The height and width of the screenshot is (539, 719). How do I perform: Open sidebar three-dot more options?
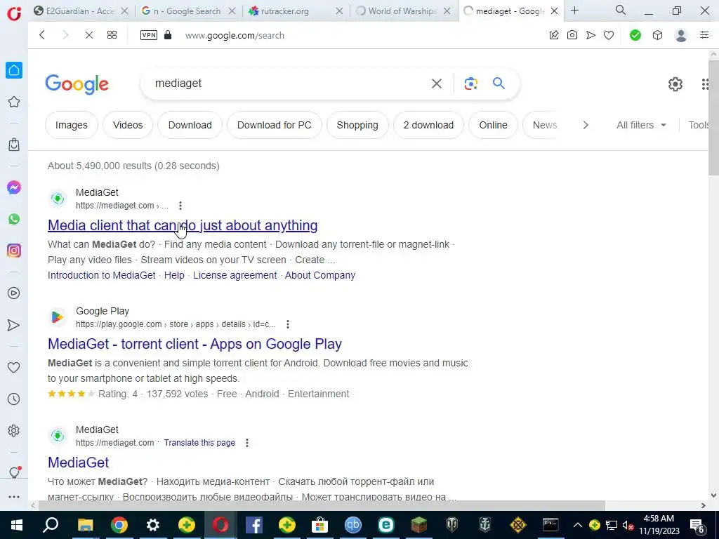pyautogui.click(x=14, y=497)
